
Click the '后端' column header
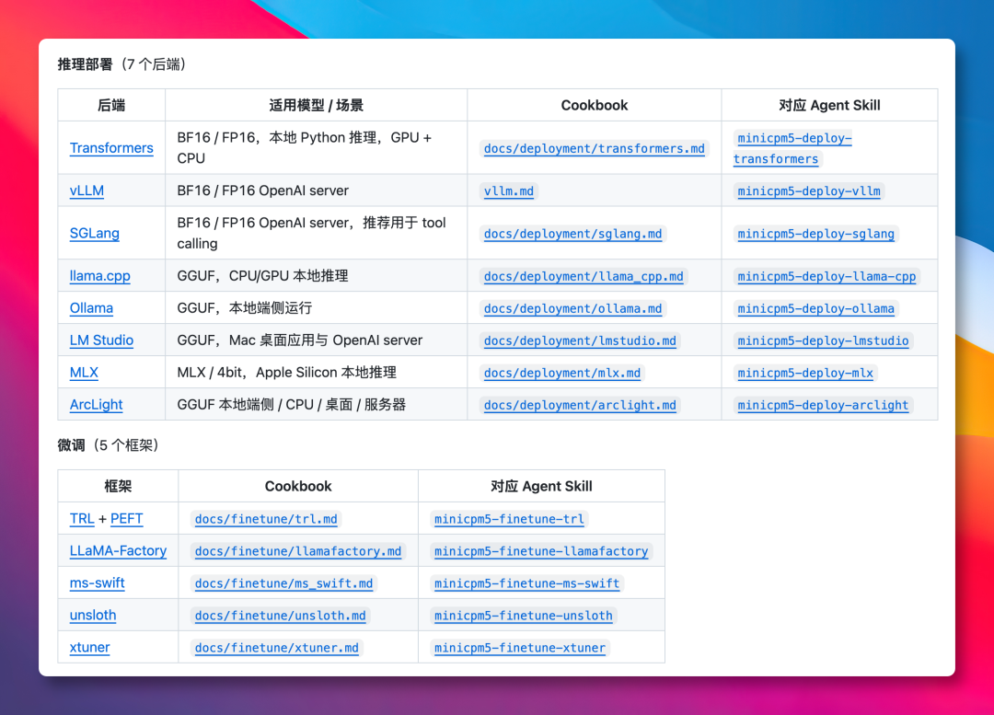pos(111,105)
